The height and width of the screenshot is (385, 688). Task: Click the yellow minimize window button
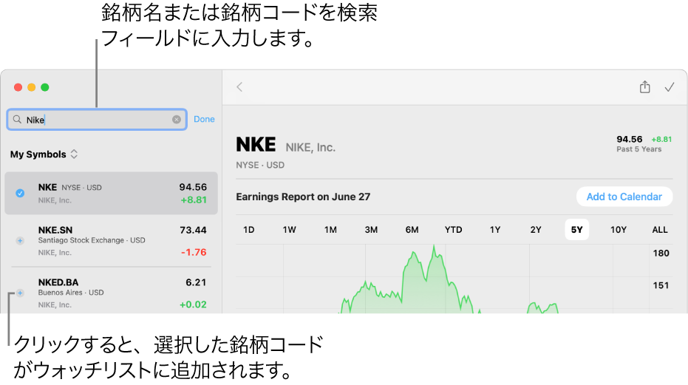[x=32, y=87]
